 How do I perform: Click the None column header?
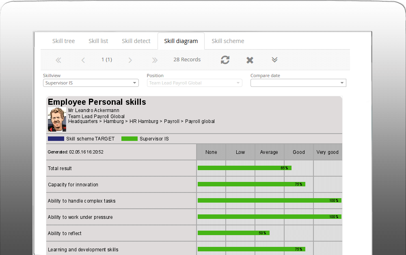point(211,152)
